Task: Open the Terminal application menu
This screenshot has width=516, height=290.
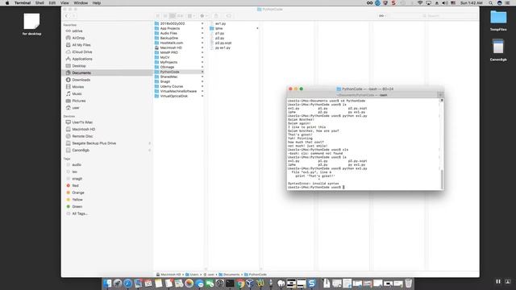Action: tap(23, 3)
